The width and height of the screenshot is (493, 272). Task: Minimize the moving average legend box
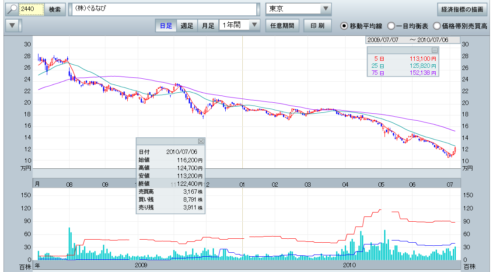click(434, 50)
